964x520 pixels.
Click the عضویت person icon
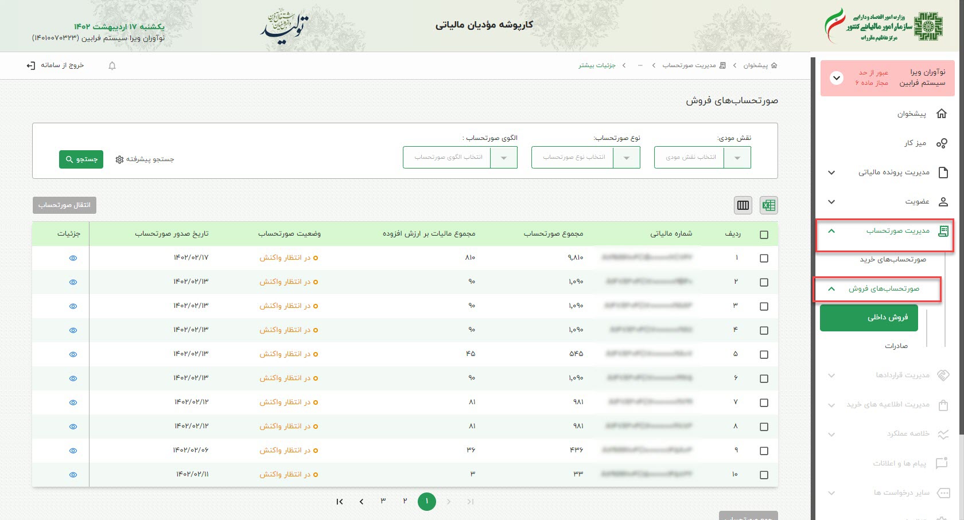pos(943,202)
